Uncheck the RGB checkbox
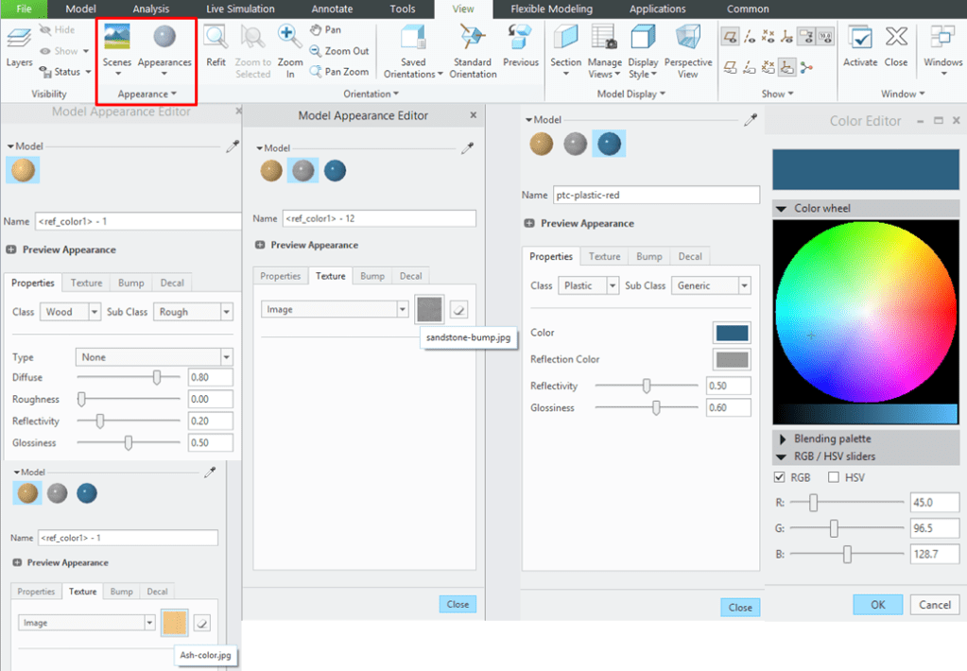The image size is (967, 671). [x=780, y=477]
